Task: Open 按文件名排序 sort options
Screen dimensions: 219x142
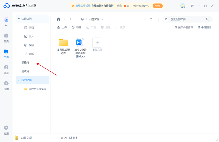Action: click(184, 27)
